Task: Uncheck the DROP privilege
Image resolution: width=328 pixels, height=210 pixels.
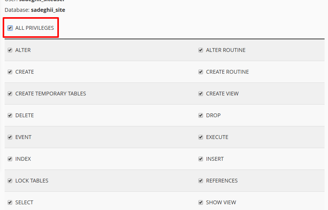Action: 201,115
